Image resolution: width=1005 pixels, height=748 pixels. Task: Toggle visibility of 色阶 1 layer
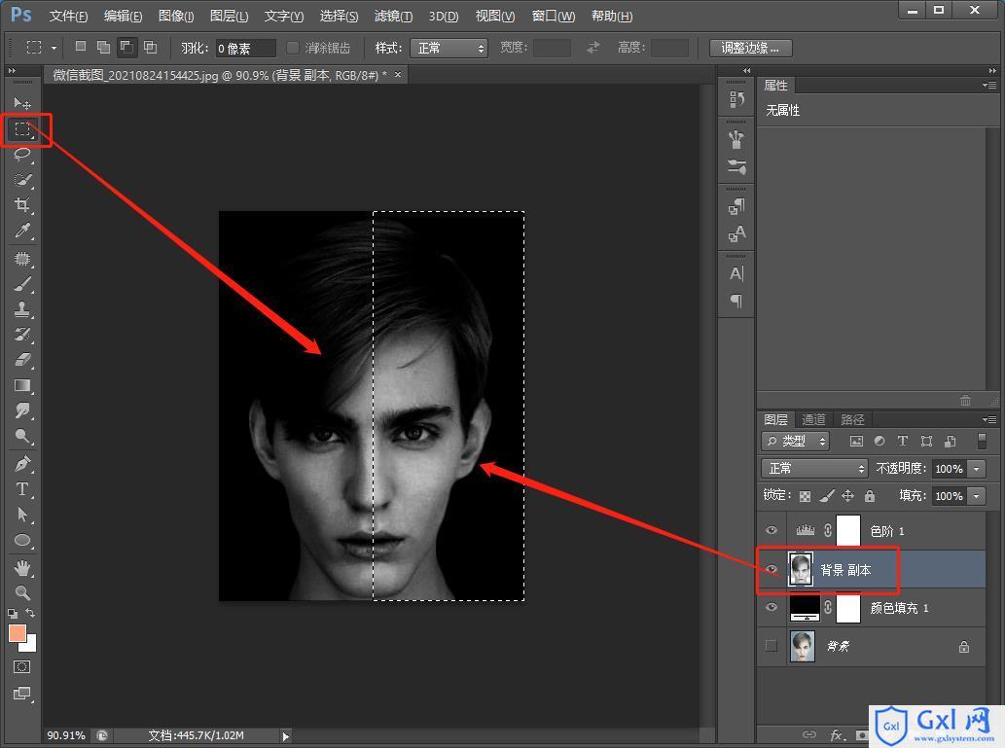click(772, 530)
